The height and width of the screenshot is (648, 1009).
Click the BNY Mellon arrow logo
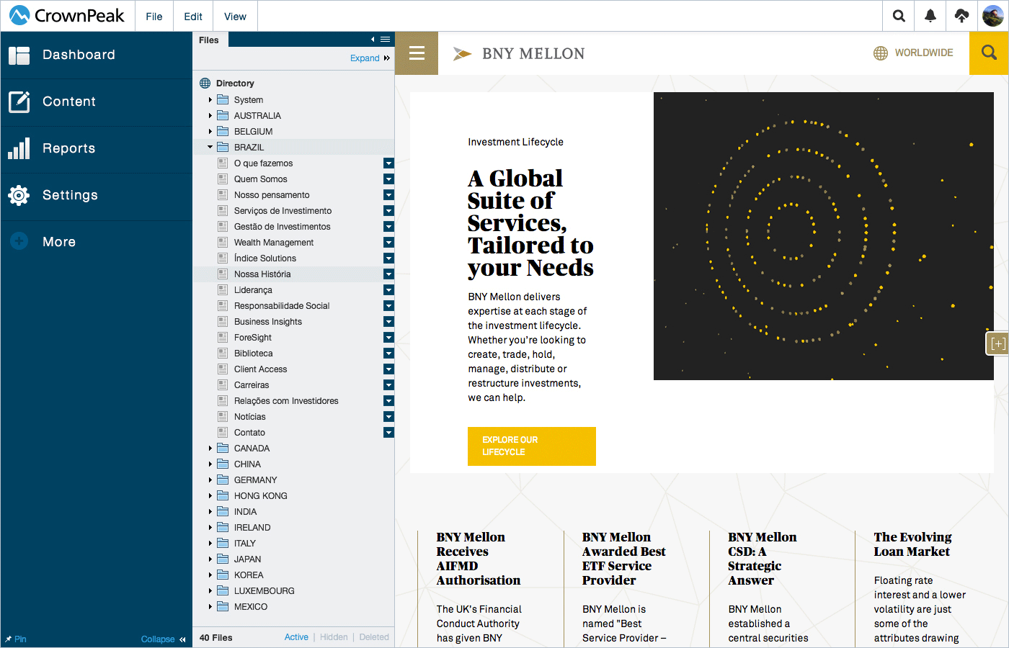[462, 53]
